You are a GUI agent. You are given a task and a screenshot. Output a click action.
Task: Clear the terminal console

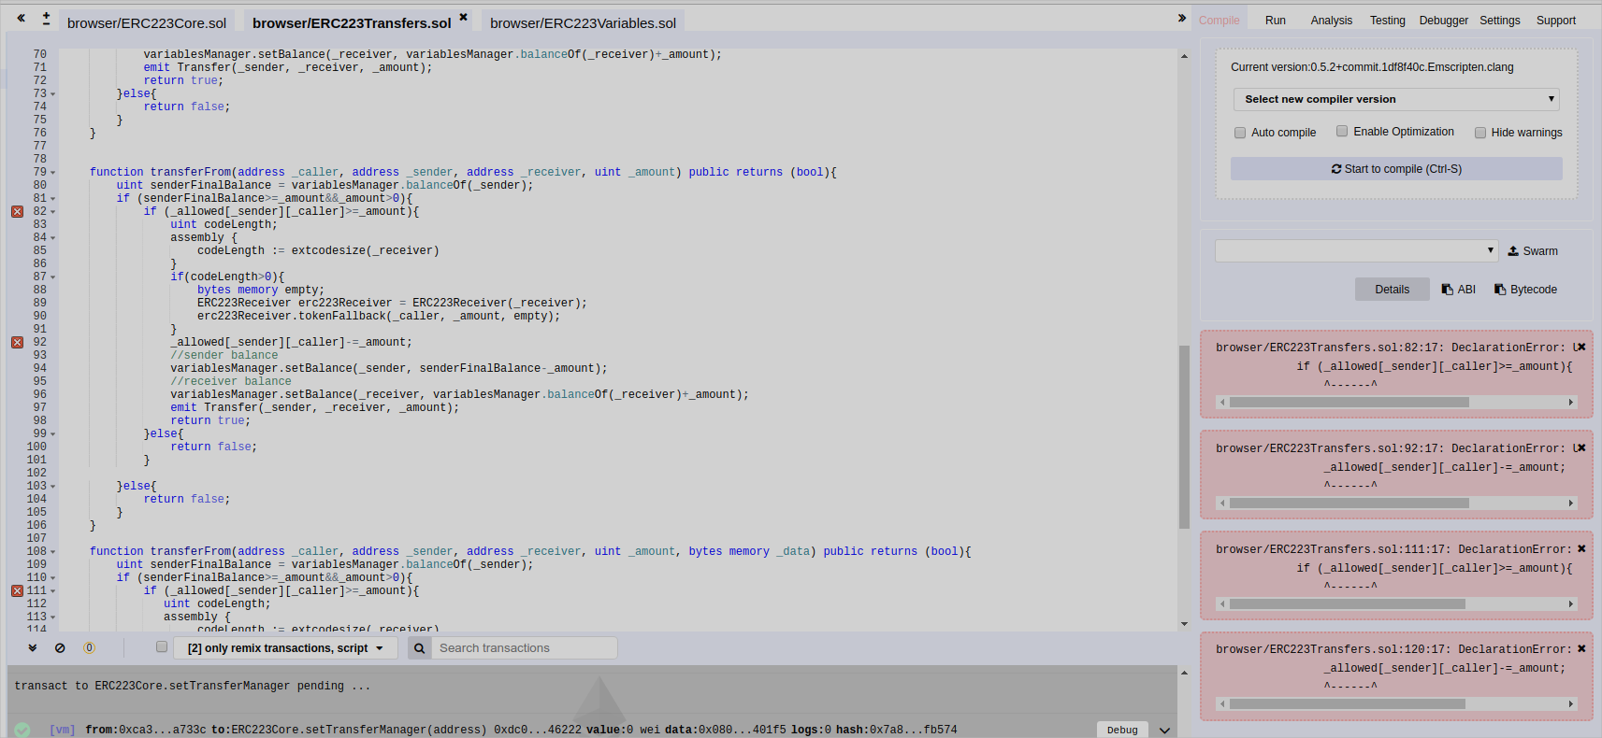[60, 647]
